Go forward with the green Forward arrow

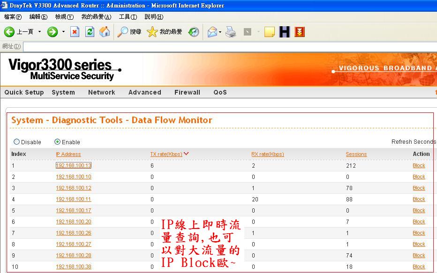tap(53, 32)
